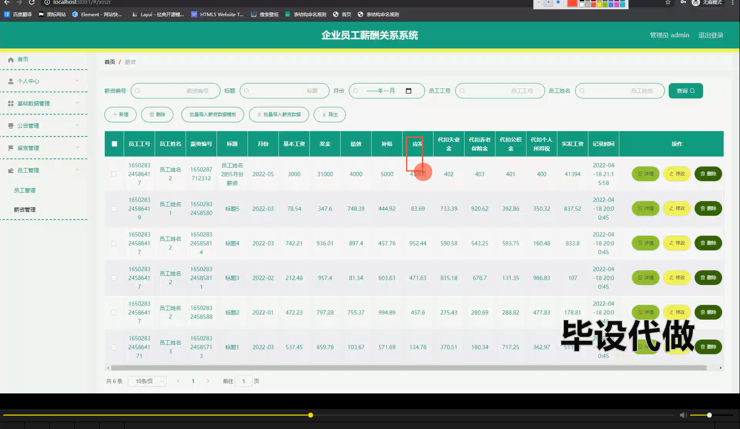Click the briefcase icon beside 员工管理 parent menu

point(11,170)
